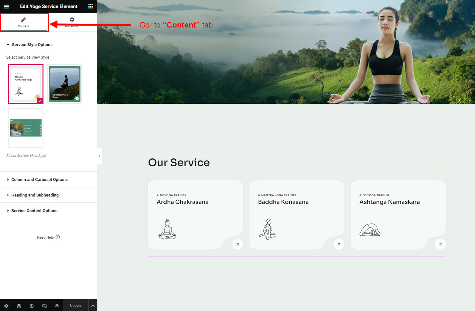Expand Service Content Options section
The width and height of the screenshot is (475, 311).
[34, 211]
